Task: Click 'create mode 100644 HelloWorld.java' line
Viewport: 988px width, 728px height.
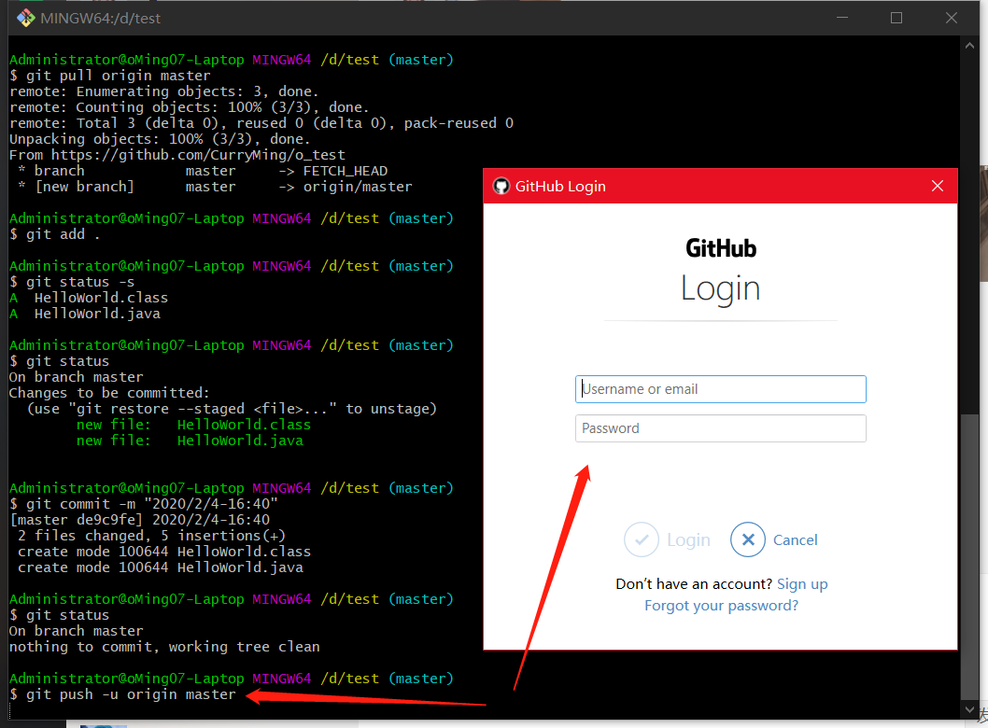Action: tap(161, 568)
